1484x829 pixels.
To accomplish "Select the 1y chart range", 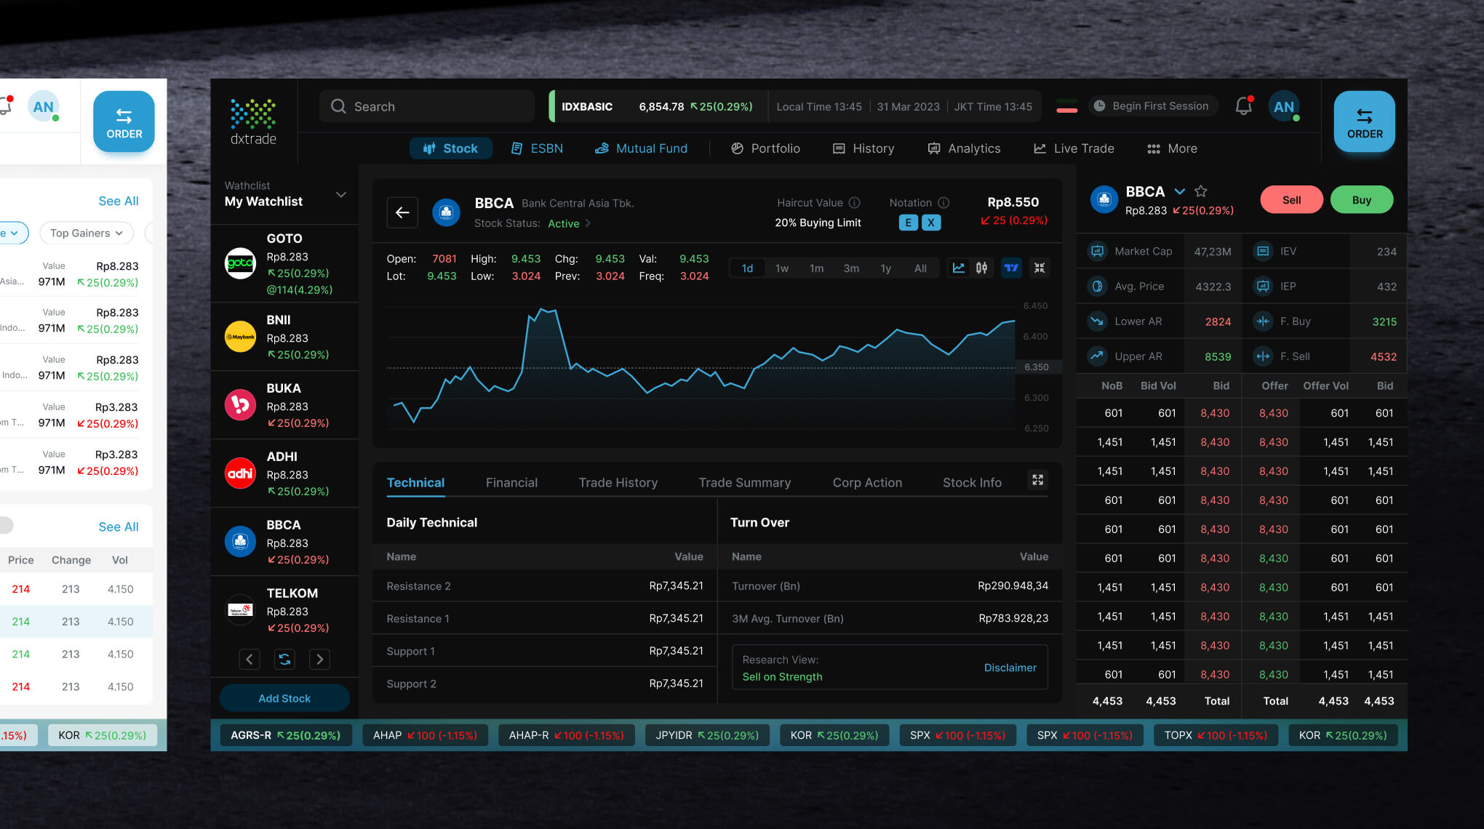I will pyautogui.click(x=885, y=268).
